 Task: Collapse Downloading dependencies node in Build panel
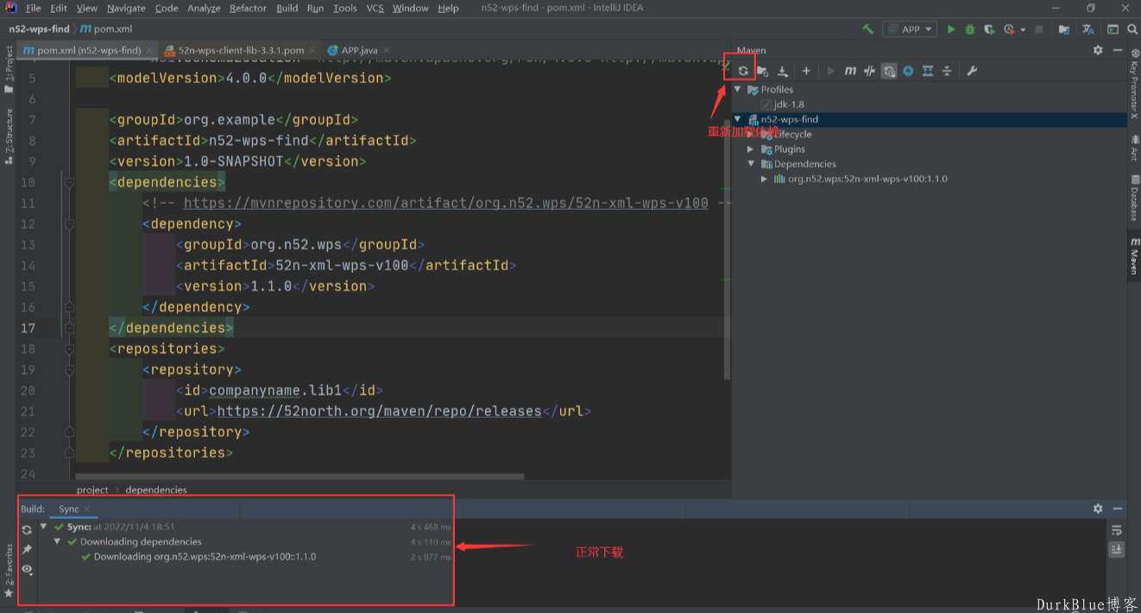tap(58, 542)
